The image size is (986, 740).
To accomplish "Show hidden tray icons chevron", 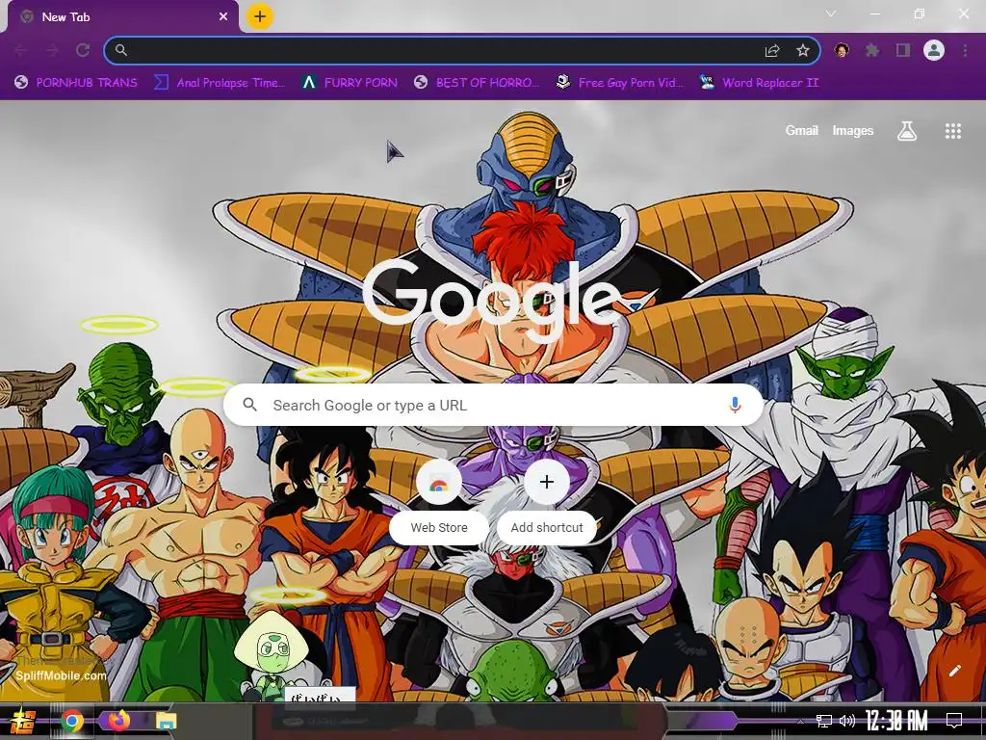I will [800, 721].
